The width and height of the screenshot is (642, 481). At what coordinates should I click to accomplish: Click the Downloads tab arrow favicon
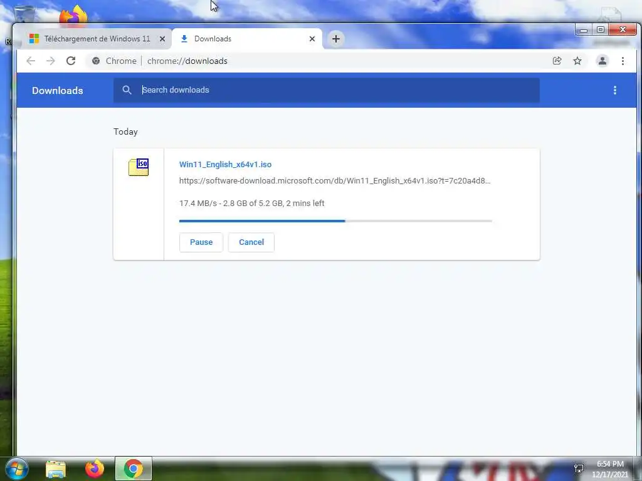coord(184,39)
